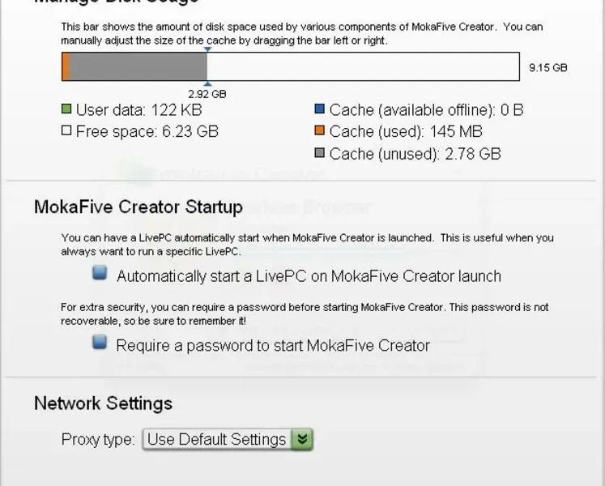Image resolution: width=605 pixels, height=486 pixels.
Task: Click the MokaFive Creator Startup heading
Action: tap(138, 207)
